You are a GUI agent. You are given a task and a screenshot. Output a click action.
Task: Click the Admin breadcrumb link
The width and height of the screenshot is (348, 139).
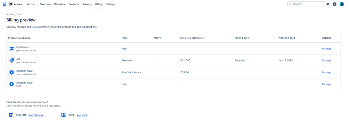point(10,15)
